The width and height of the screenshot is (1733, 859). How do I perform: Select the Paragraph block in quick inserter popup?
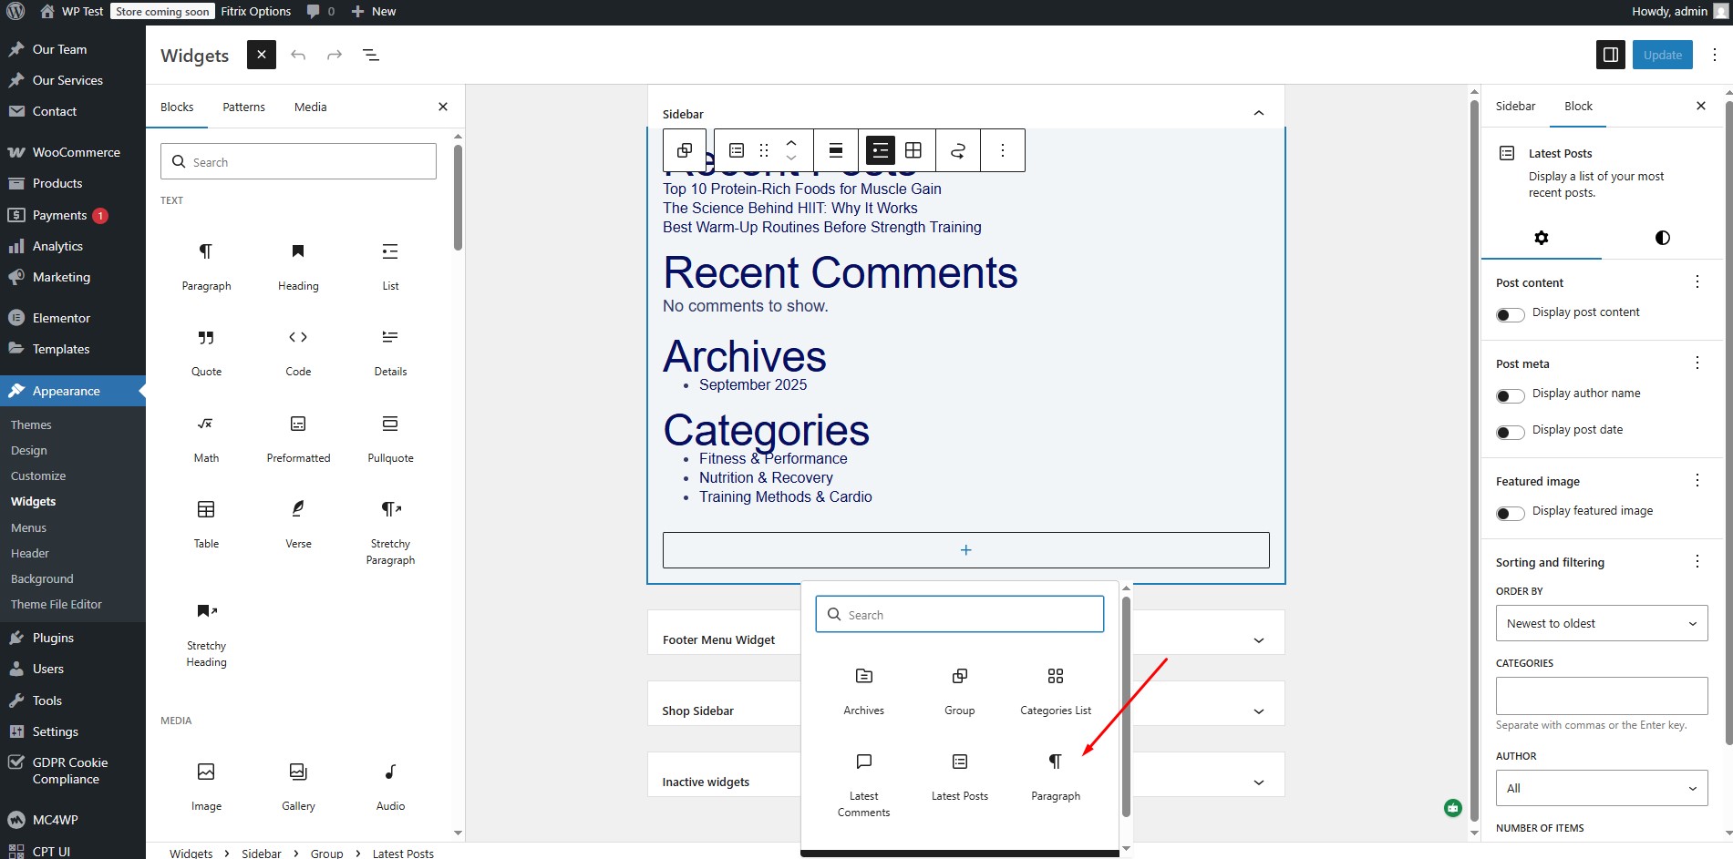[x=1055, y=775]
